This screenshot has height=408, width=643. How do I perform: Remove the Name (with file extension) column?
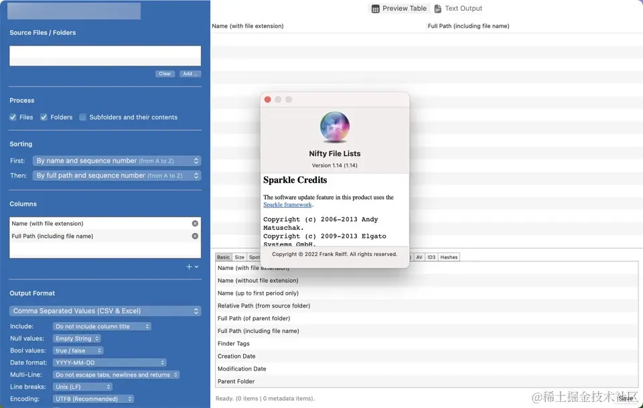(x=195, y=224)
